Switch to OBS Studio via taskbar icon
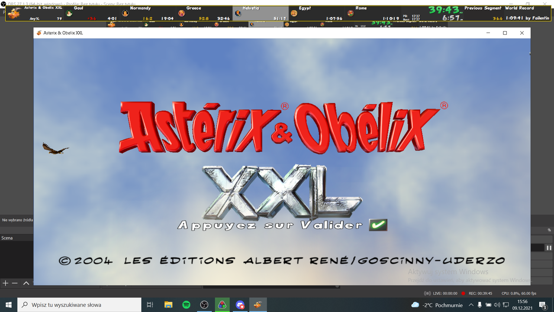Viewport: 554px width, 312px height. click(x=204, y=305)
